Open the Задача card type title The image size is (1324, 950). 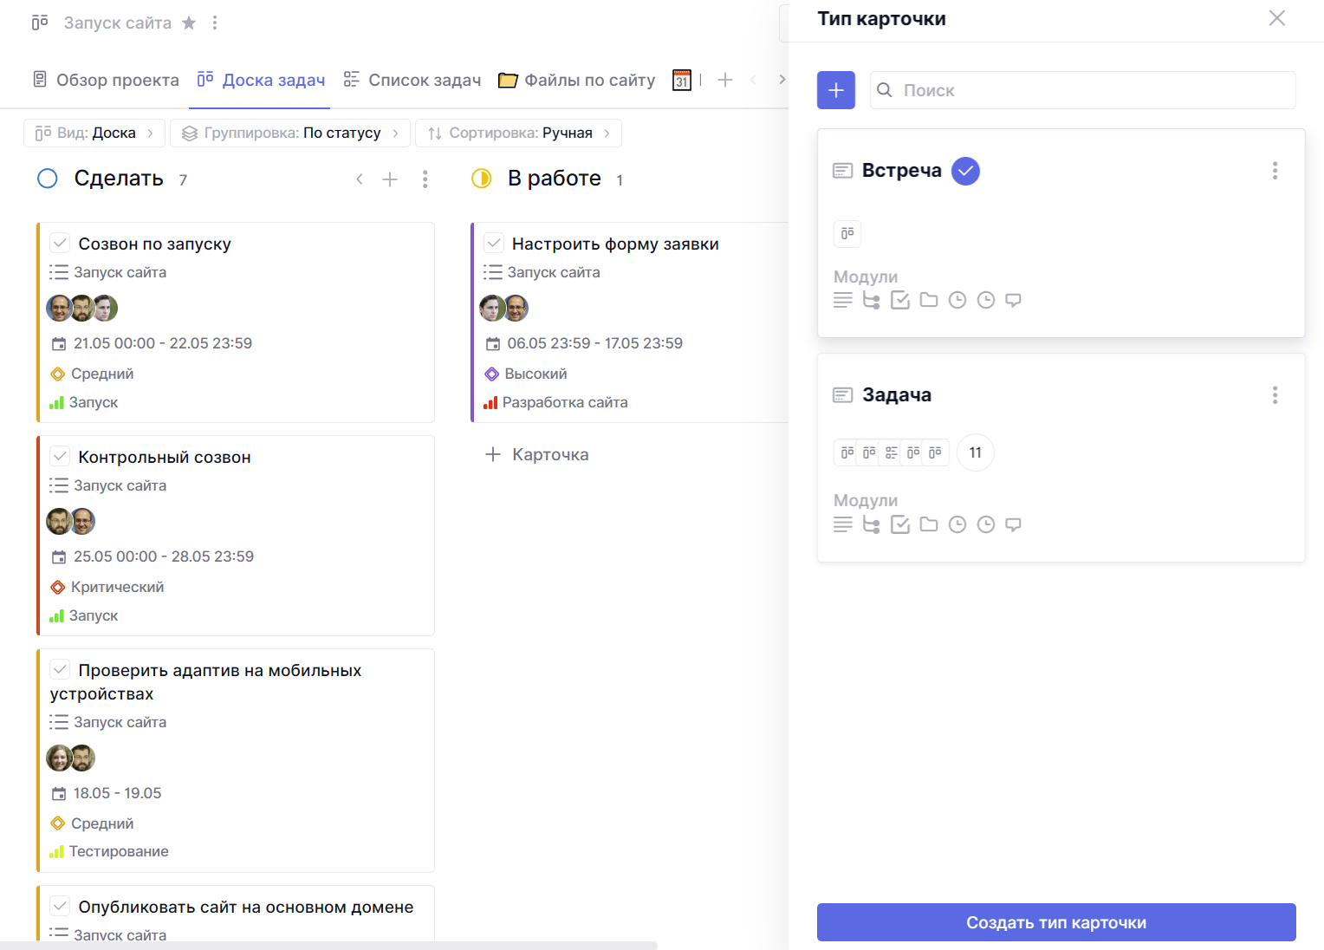pos(897,394)
